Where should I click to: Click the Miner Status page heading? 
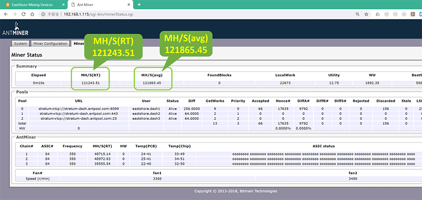click(26, 55)
